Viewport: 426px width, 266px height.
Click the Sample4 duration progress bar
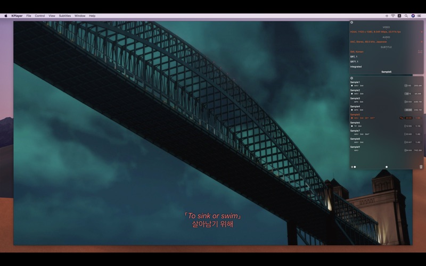tap(408, 110)
